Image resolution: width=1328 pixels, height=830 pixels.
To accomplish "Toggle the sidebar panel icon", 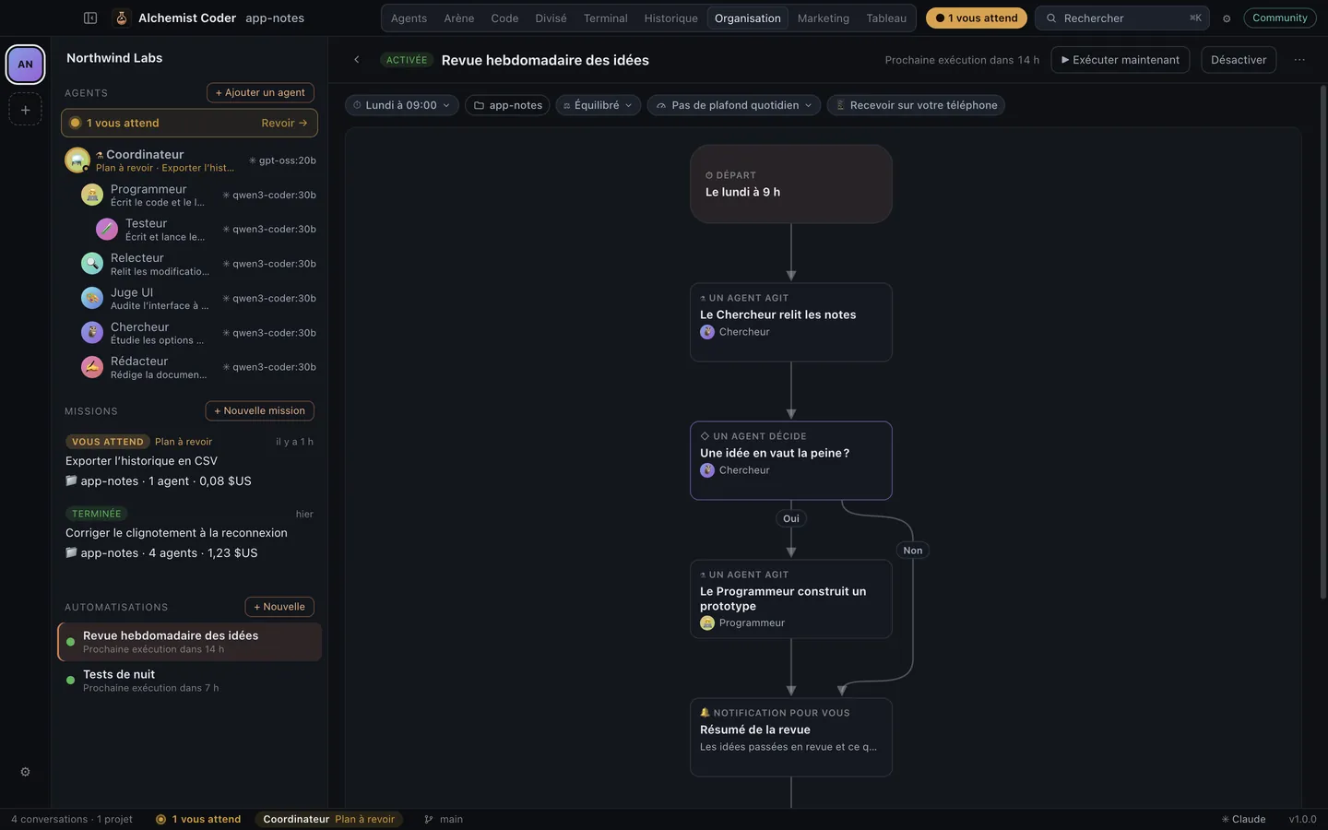I will [x=90, y=18].
